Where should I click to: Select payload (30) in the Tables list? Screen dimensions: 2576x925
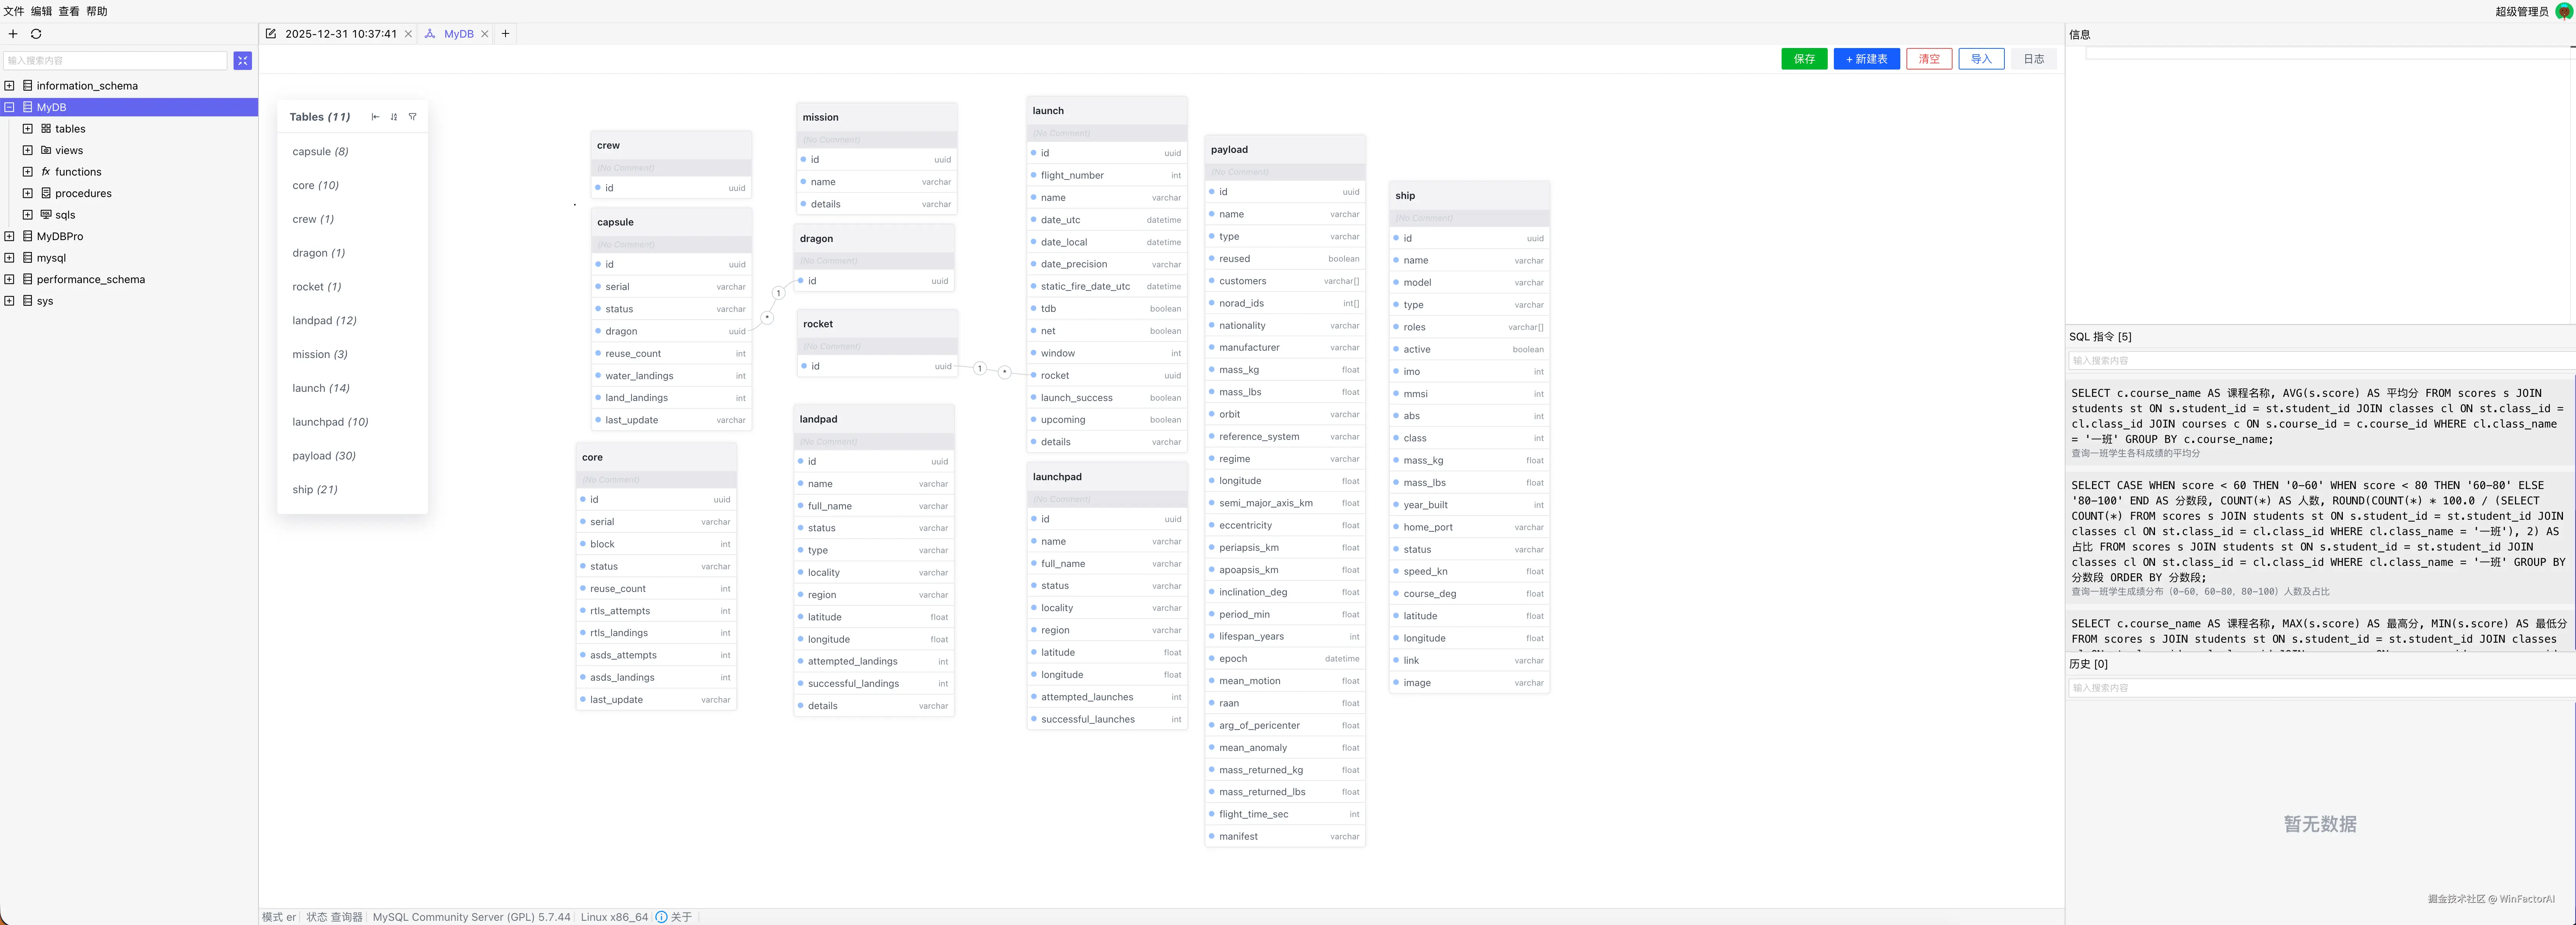pyautogui.click(x=324, y=456)
